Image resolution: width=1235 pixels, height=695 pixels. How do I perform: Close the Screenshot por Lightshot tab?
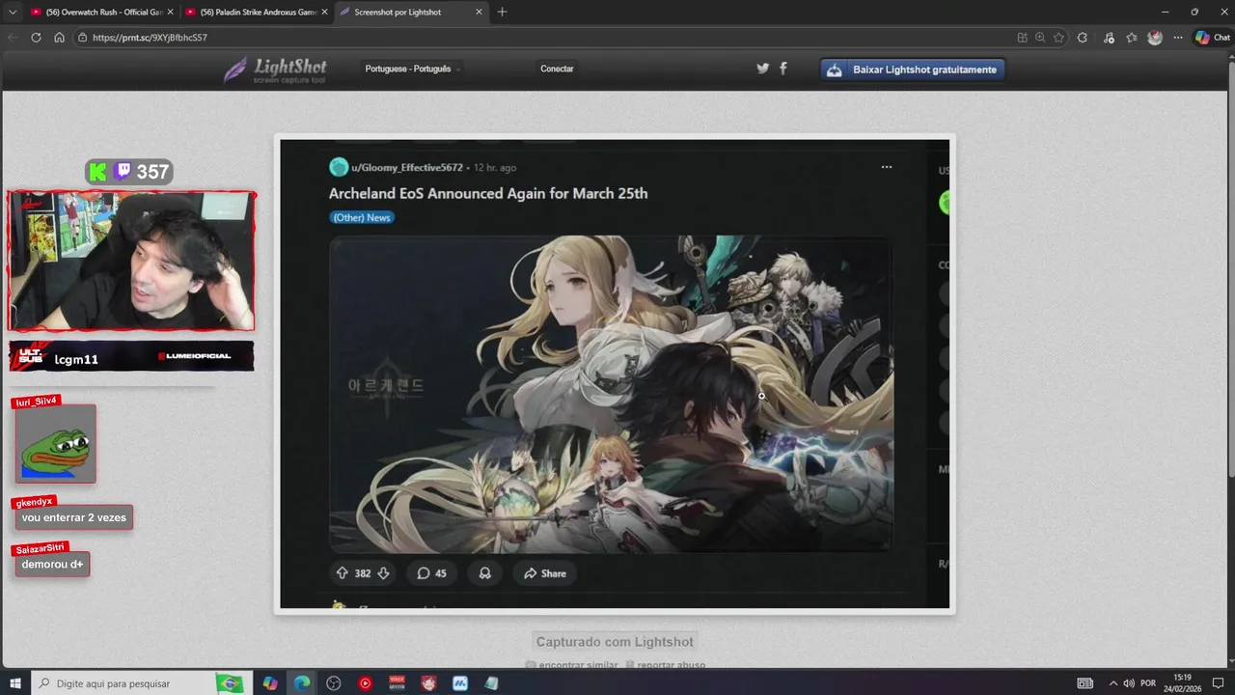pyautogui.click(x=479, y=12)
